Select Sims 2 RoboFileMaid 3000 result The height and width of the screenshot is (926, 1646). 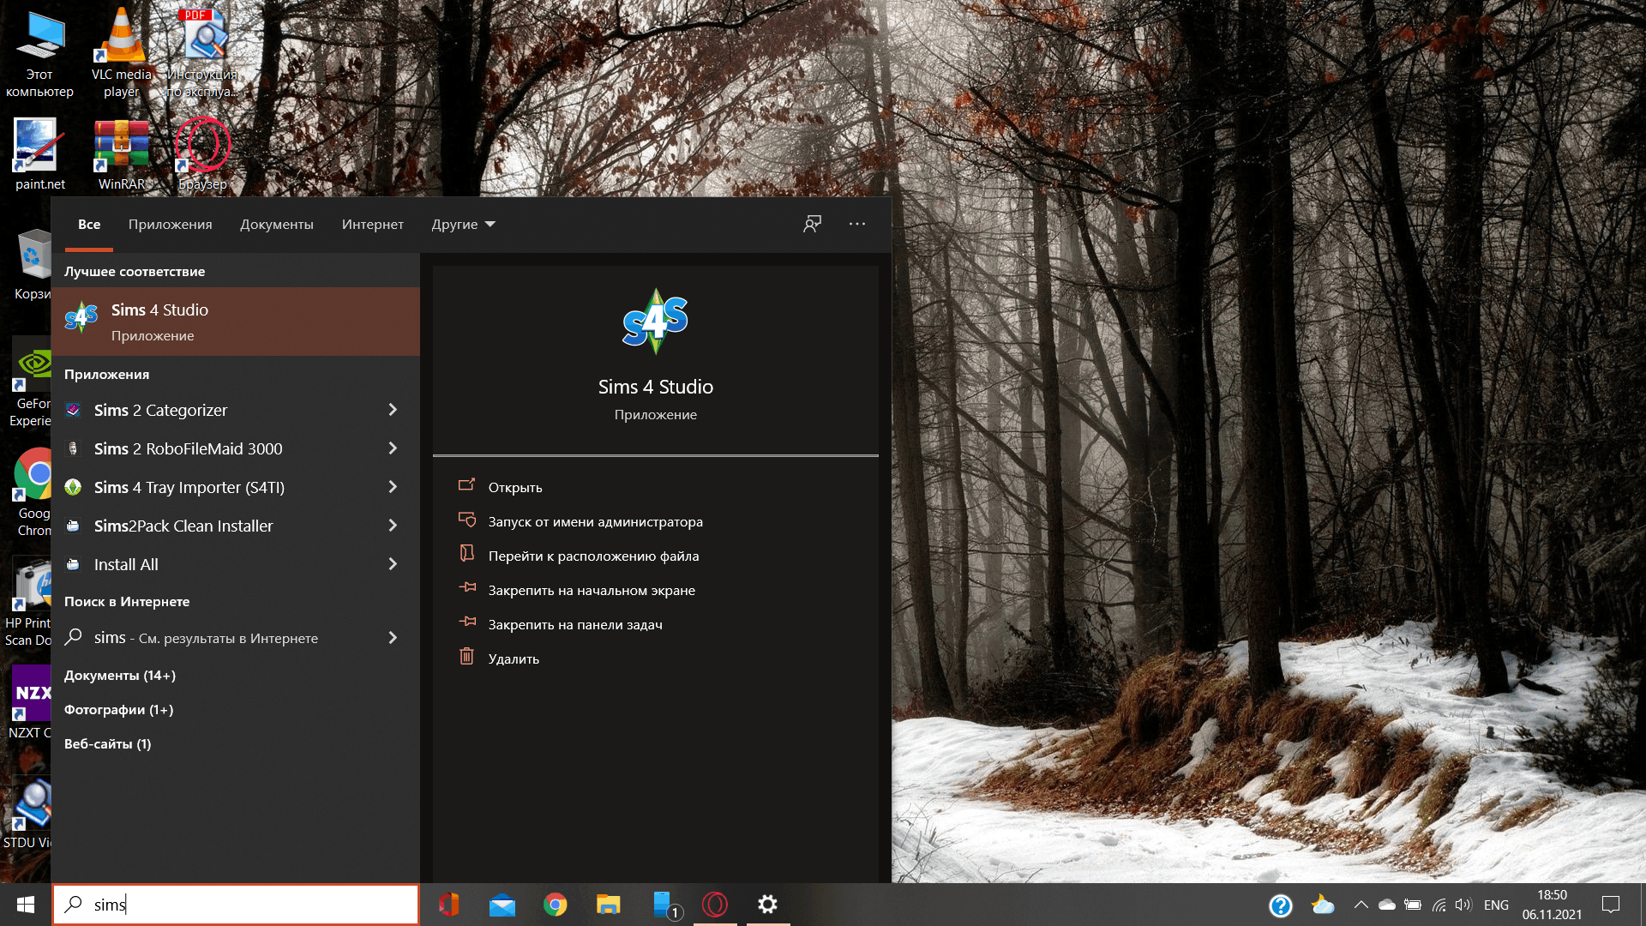236,448
